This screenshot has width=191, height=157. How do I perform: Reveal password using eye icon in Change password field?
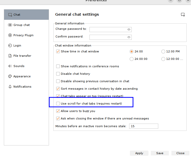click(129, 30)
